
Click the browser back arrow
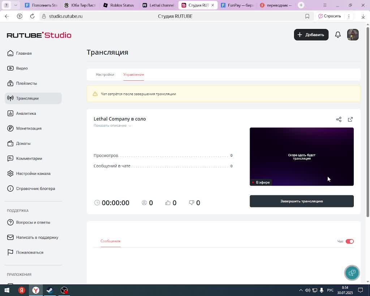coord(7,16)
